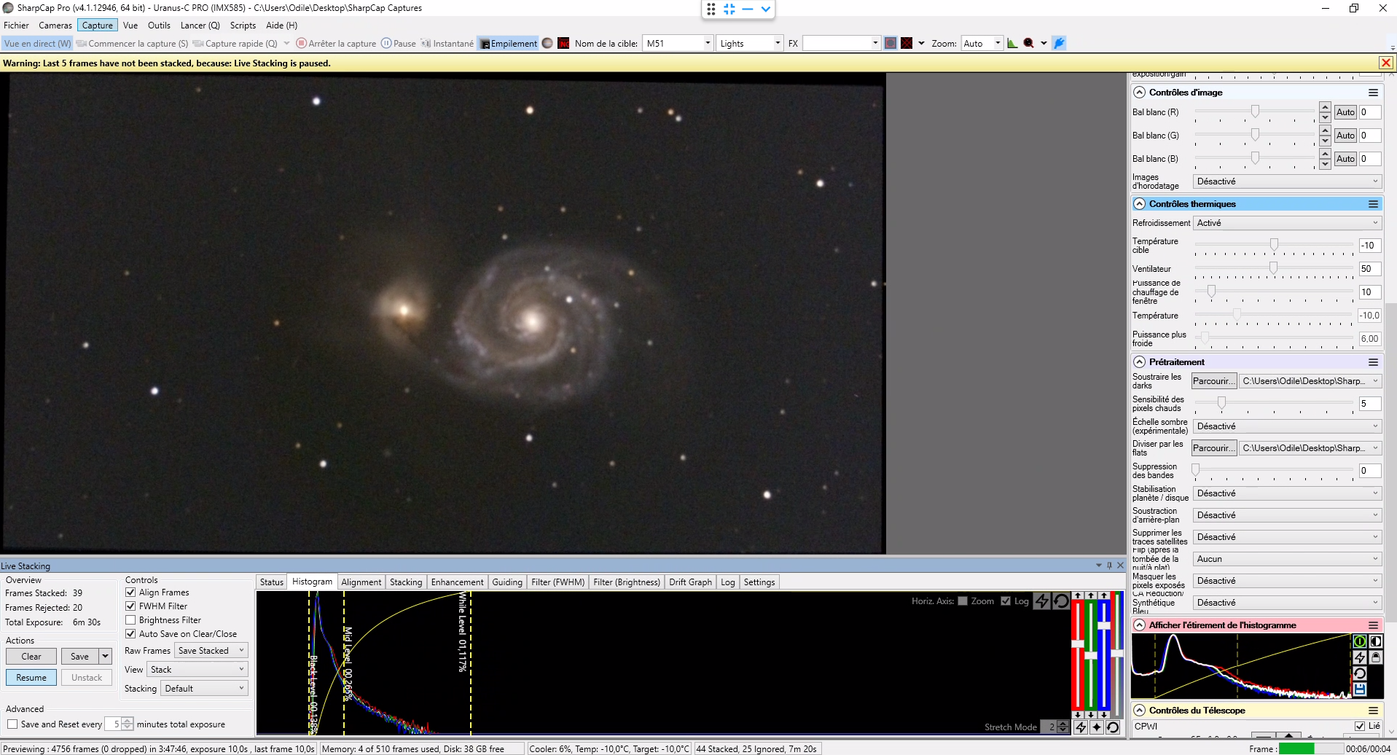Click the blue floppy save icon in mini histogram

pyautogui.click(x=1360, y=689)
